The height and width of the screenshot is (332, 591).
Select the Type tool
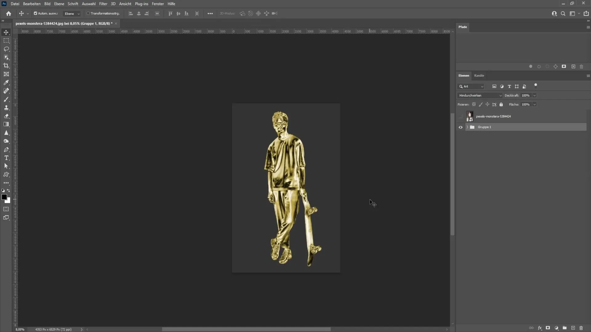6,158
